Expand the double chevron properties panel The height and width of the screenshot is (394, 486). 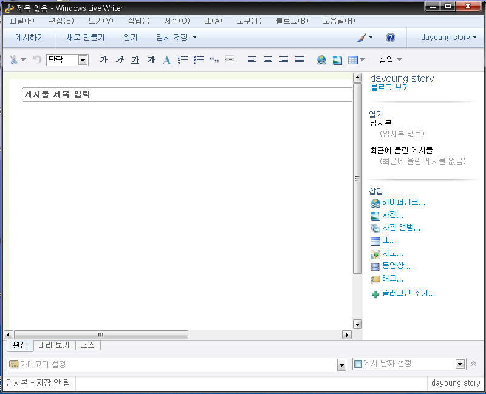(x=473, y=364)
